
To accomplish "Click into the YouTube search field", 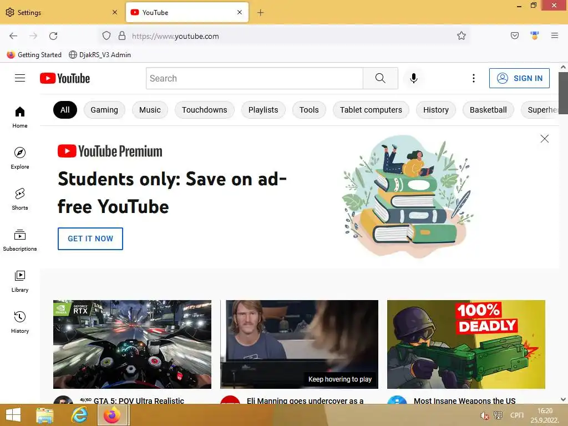I will click(255, 78).
